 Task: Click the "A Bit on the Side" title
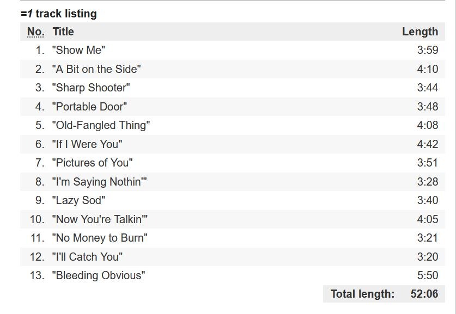click(96, 69)
